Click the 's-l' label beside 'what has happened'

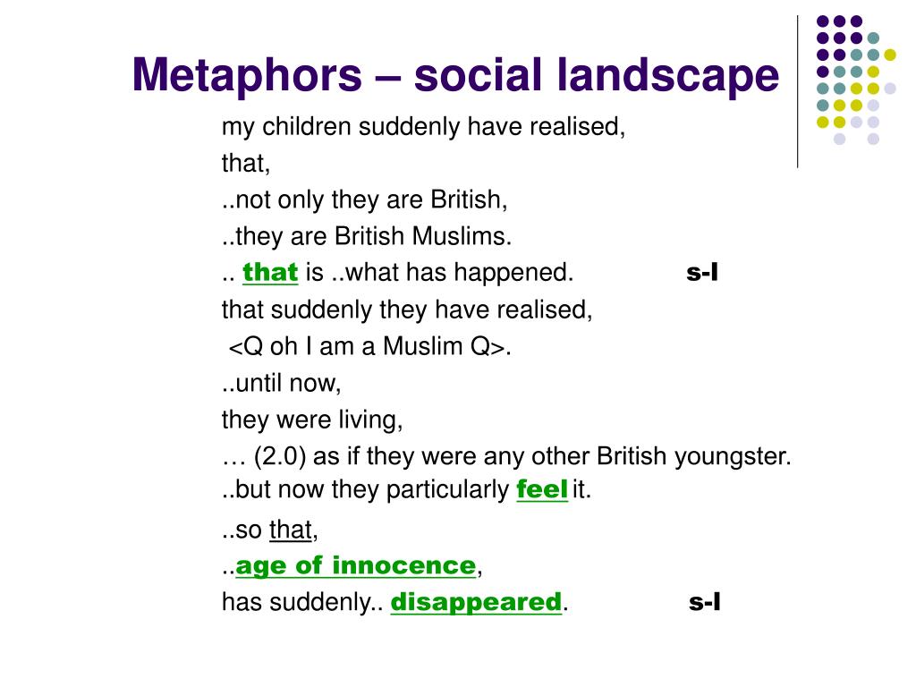coord(702,272)
